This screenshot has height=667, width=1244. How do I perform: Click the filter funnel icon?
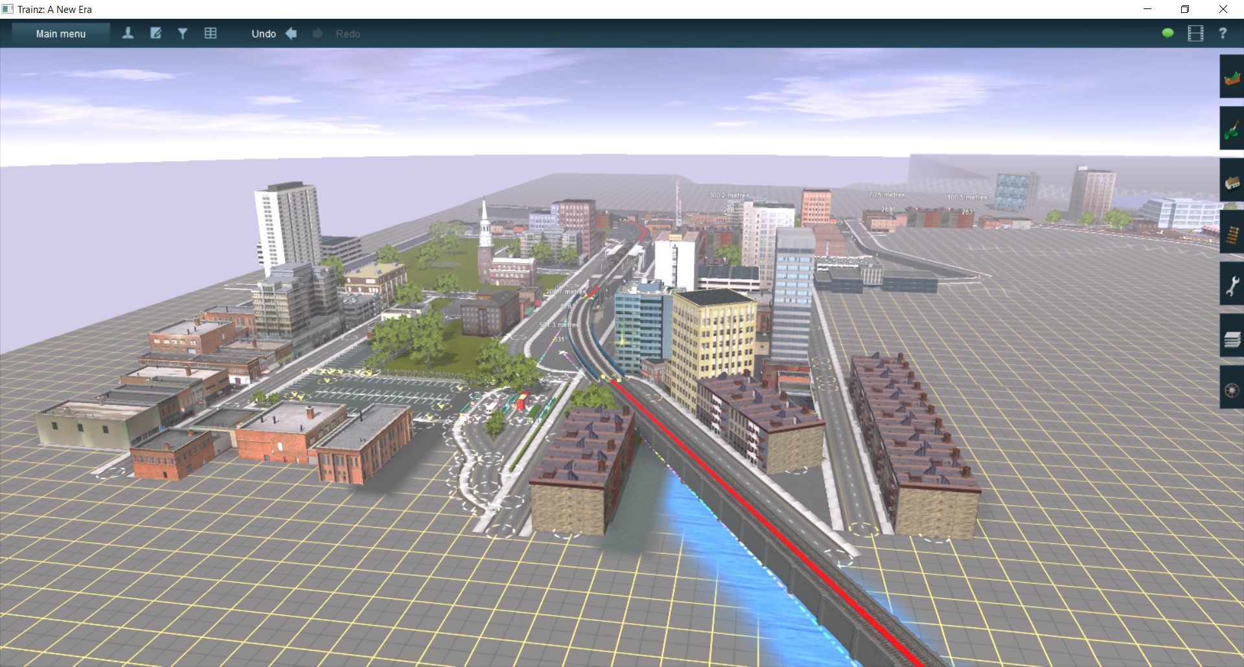183,33
